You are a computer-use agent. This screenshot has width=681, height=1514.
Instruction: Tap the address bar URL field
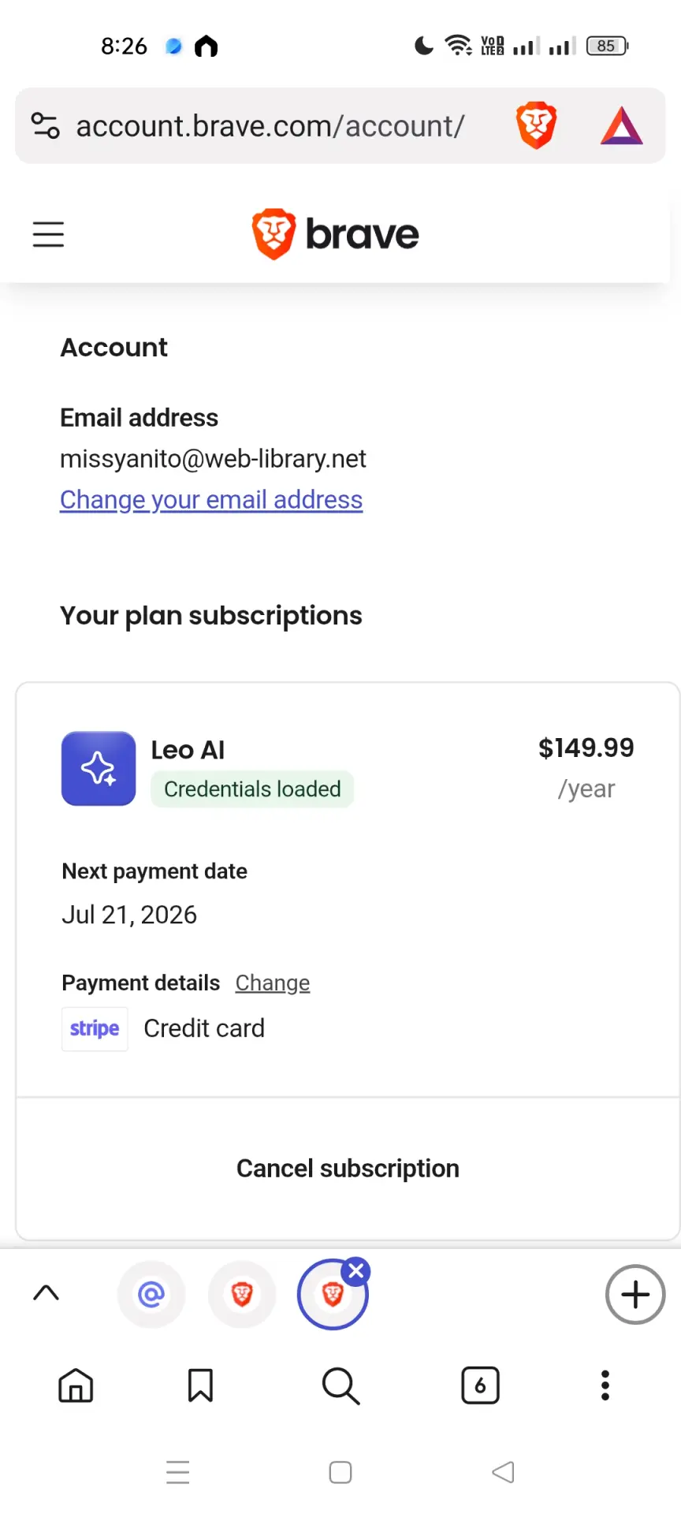pos(270,126)
